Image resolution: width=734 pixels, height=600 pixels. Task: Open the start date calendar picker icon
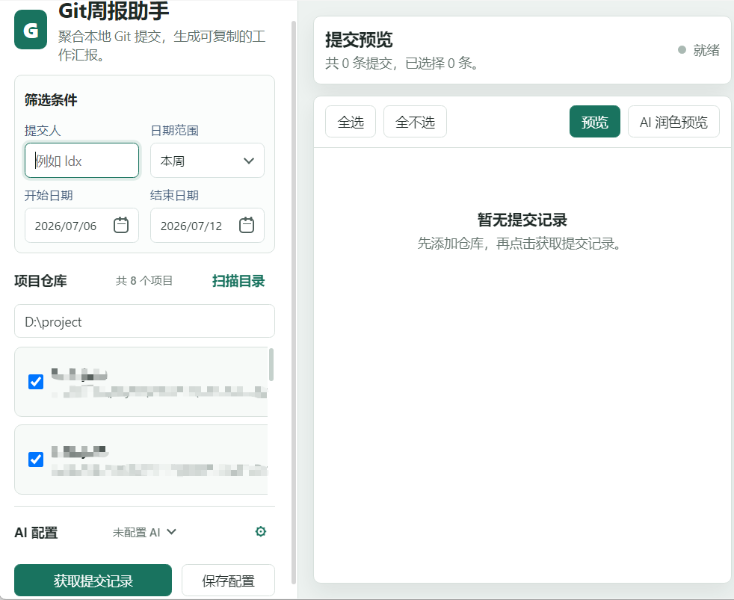click(x=121, y=225)
